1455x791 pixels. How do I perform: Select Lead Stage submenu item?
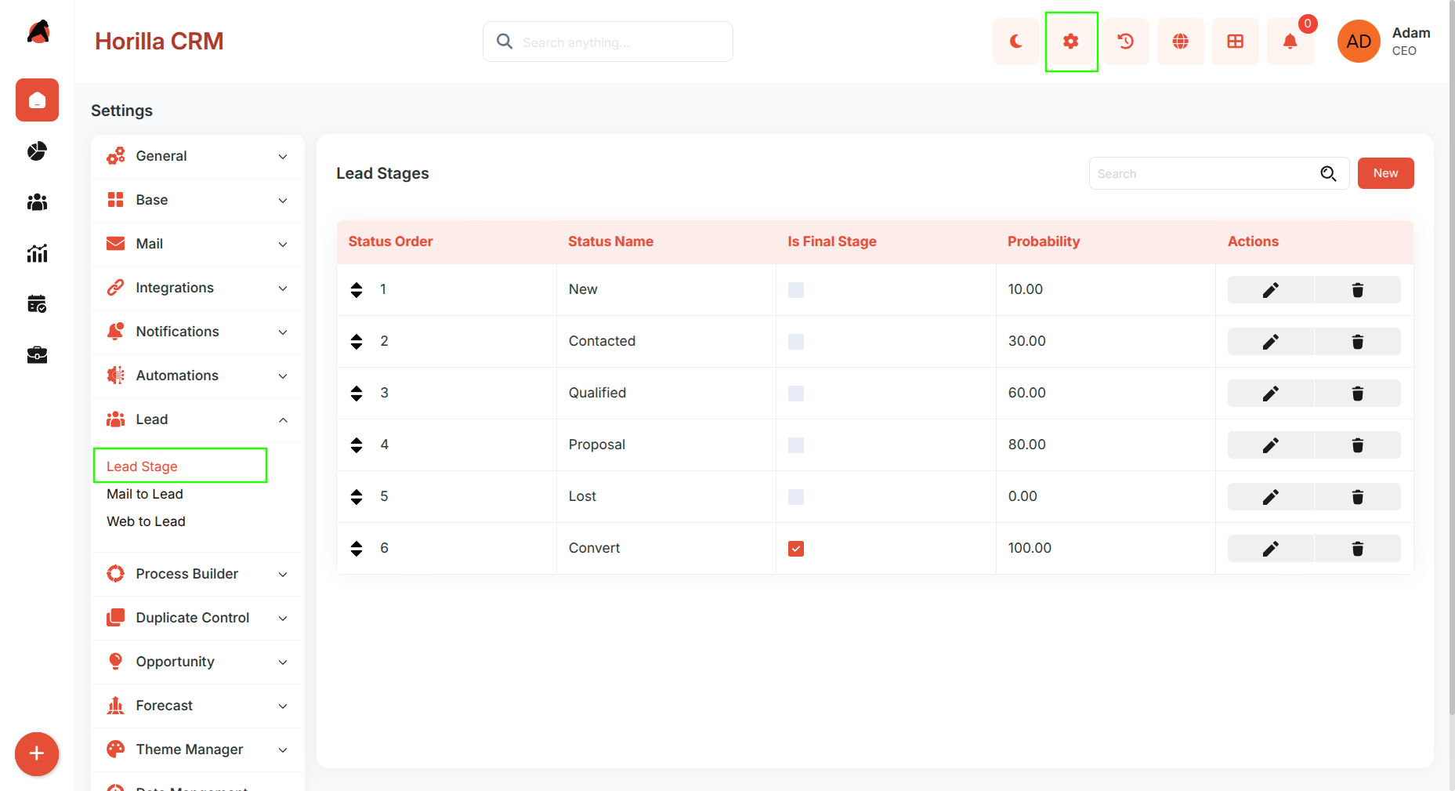coord(142,466)
